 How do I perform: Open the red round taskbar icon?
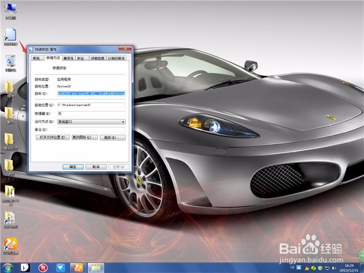click(x=43, y=268)
